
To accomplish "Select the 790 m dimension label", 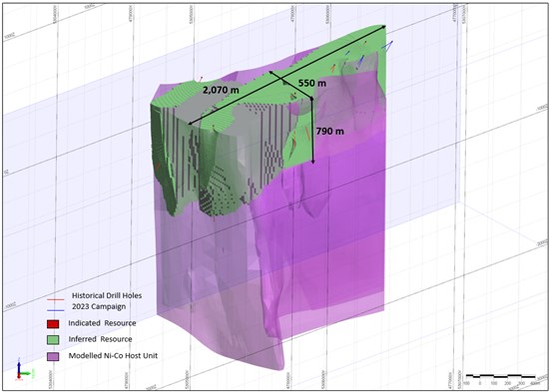I will [x=330, y=132].
